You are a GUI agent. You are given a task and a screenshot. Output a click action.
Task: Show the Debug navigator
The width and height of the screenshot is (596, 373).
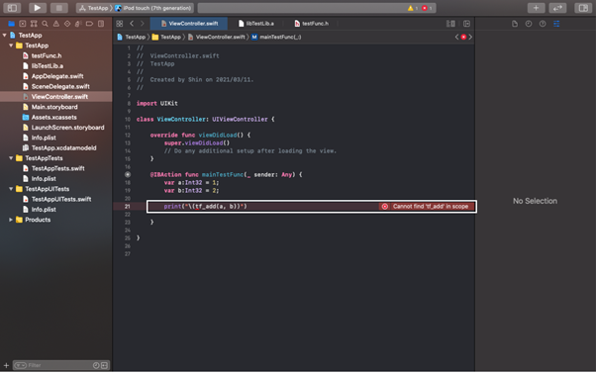(x=78, y=24)
